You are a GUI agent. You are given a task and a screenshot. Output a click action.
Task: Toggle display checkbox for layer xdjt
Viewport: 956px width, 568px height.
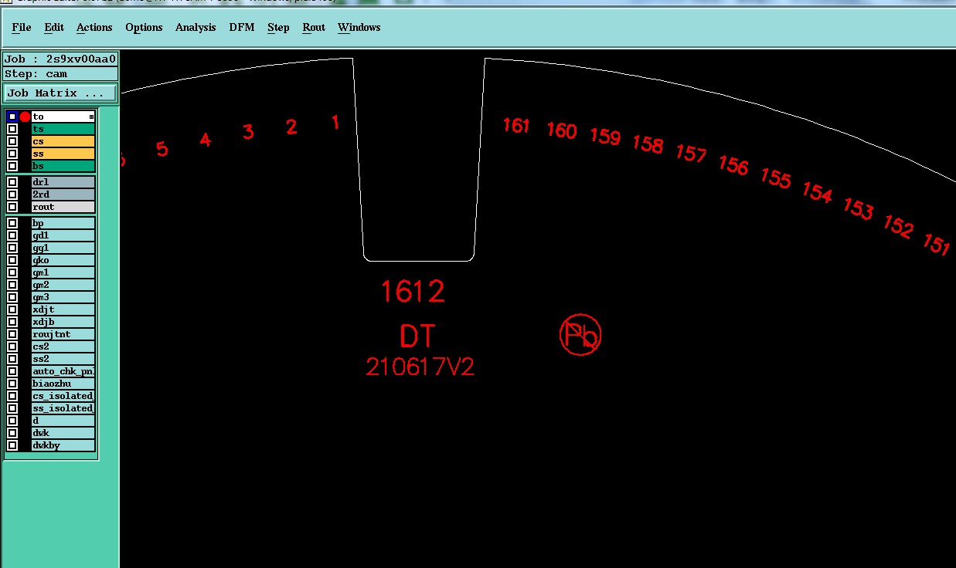pyautogui.click(x=12, y=309)
